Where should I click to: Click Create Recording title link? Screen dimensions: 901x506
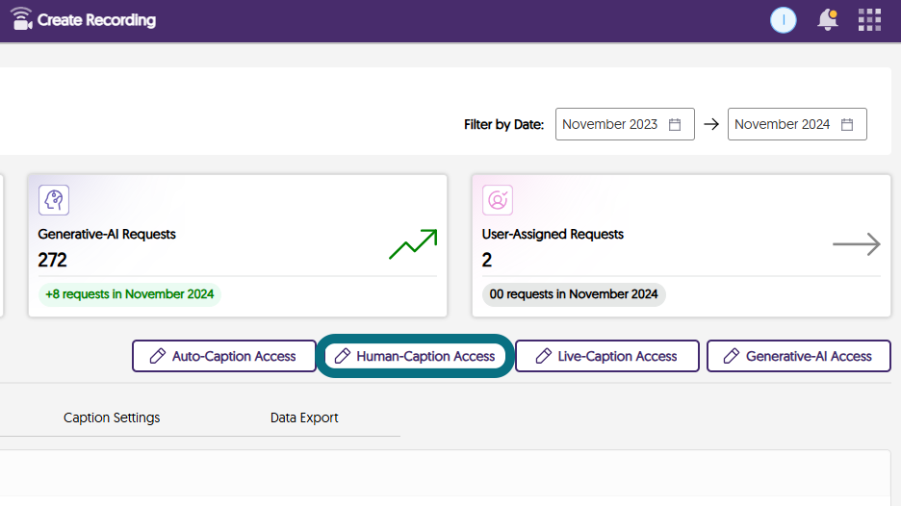tap(96, 20)
